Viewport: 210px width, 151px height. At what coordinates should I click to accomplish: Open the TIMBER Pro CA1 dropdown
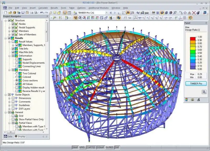pyautogui.click(x=106, y=13)
